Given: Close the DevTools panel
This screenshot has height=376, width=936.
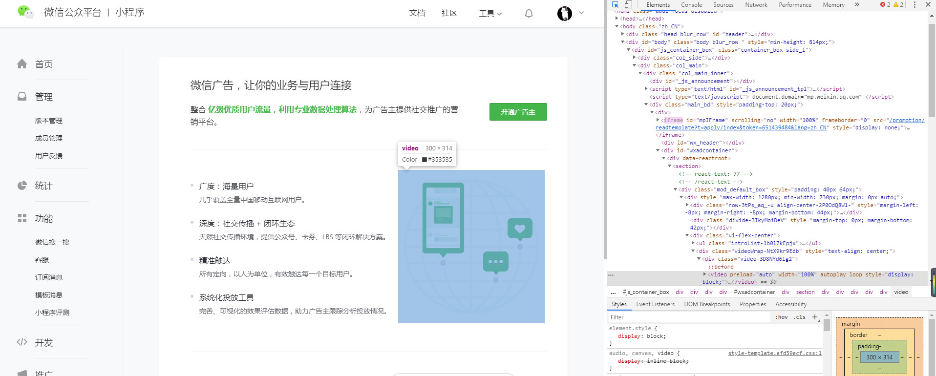Looking at the screenshot, I should point(928,4).
